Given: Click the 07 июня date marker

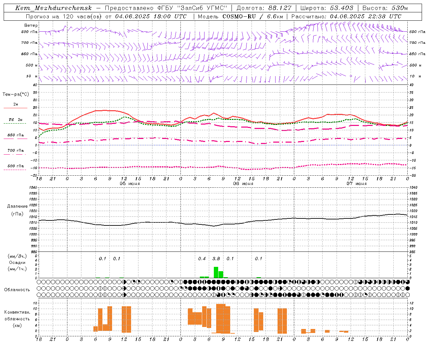Looking at the screenshot, I should (x=357, y=183).
